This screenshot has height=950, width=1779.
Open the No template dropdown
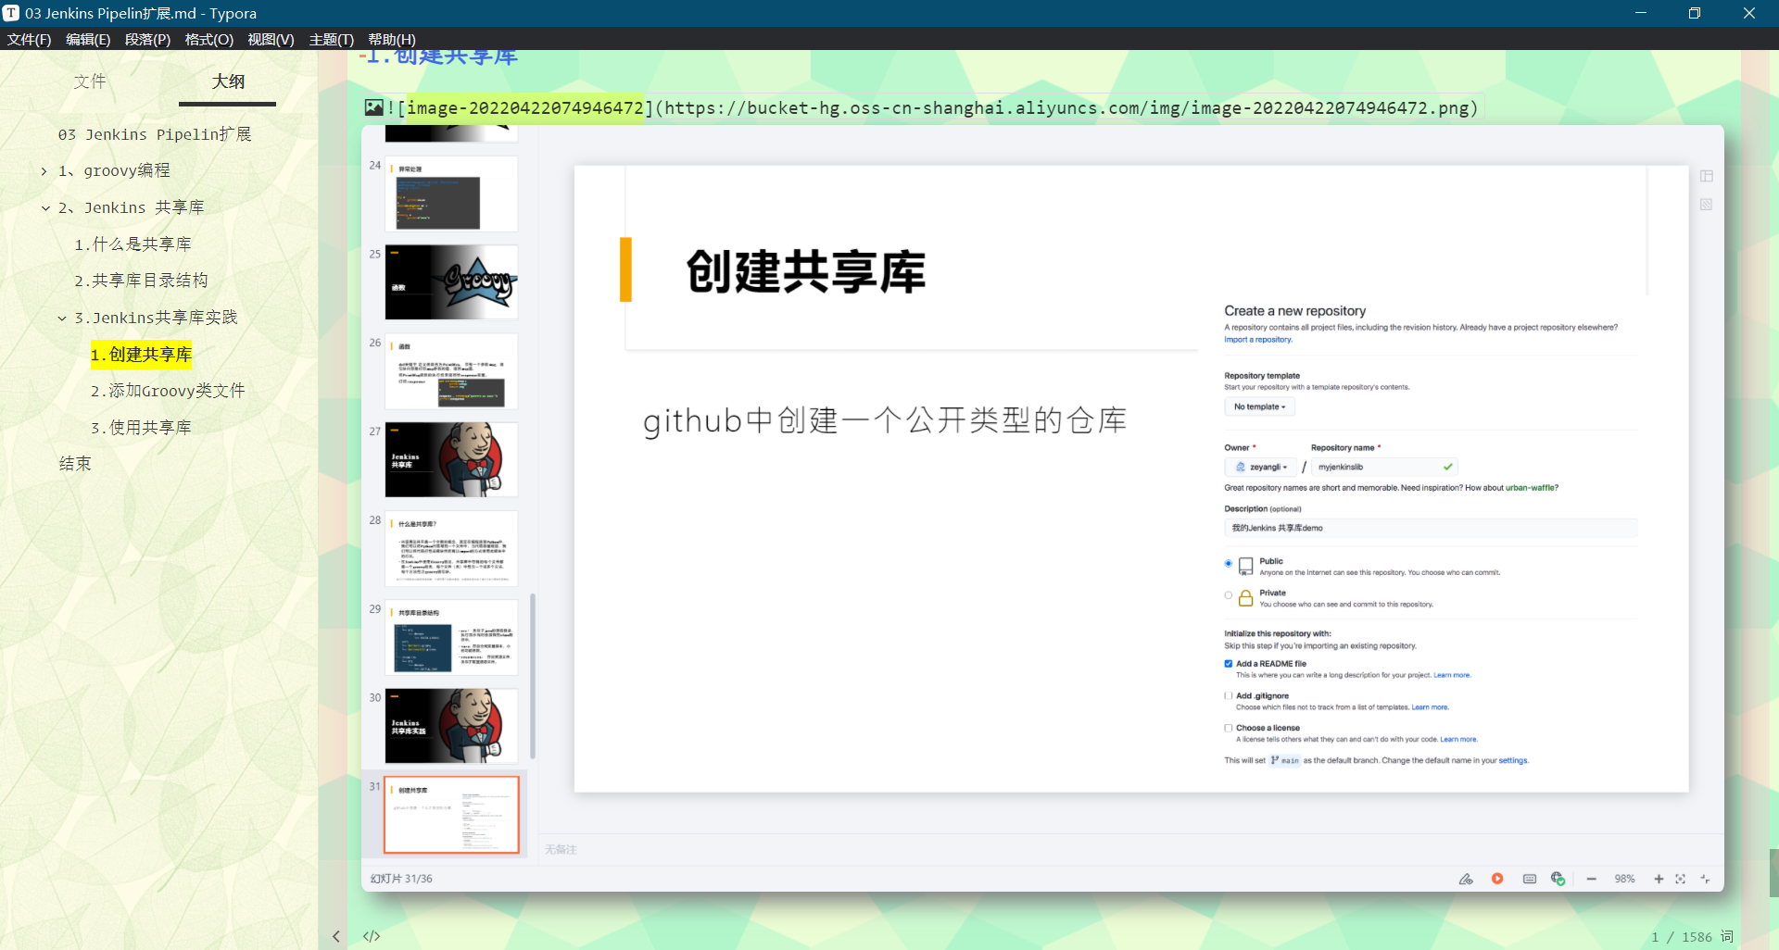[x=1259, y=406]
